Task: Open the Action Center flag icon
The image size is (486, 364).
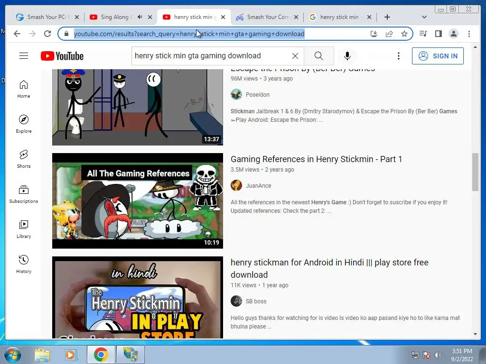Action: [427, 355]
